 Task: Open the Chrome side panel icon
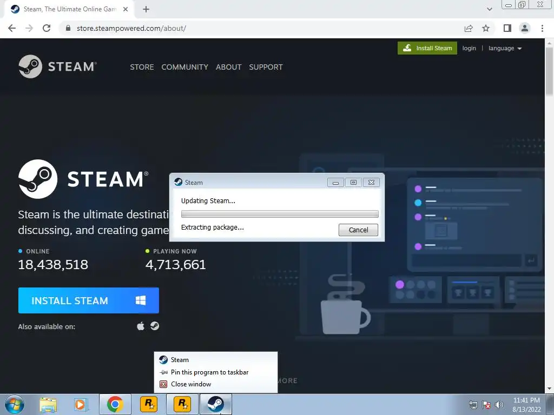(507, 28)
